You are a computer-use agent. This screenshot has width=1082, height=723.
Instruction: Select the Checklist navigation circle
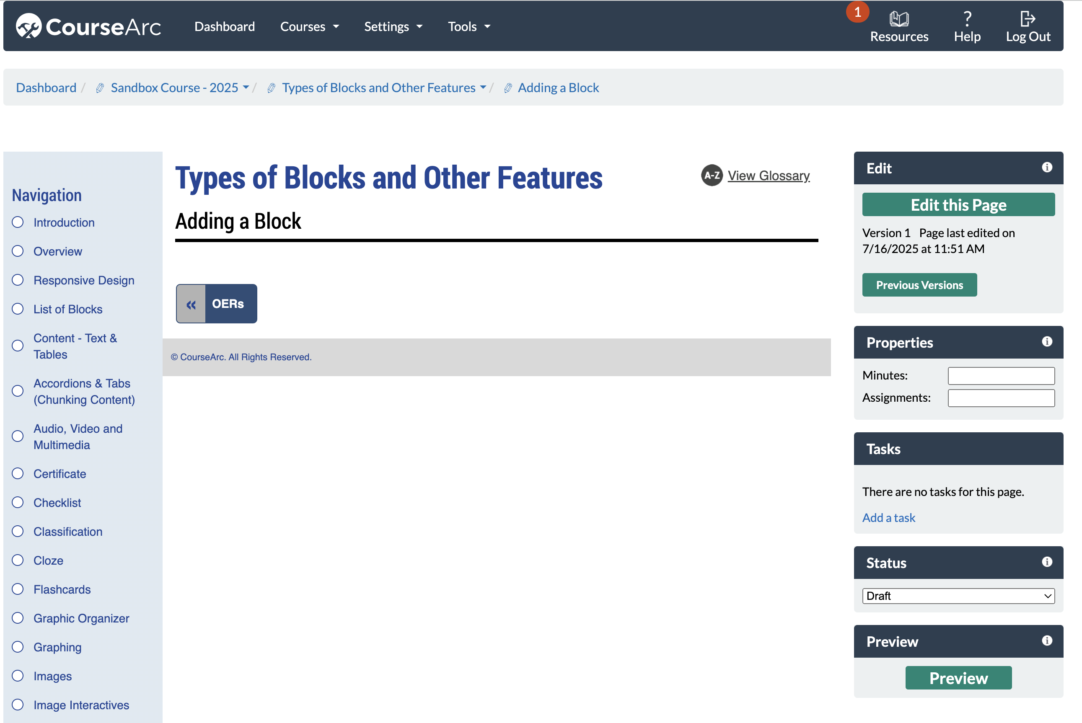(18, 503)
